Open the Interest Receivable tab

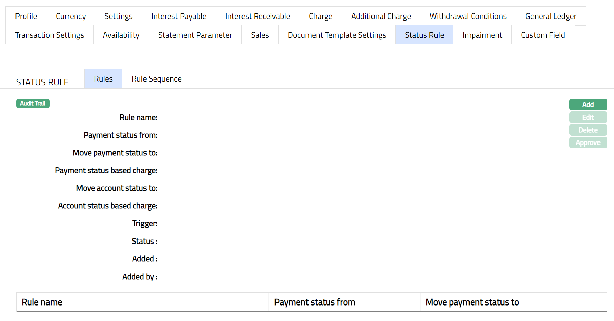[x=257, y=16]
